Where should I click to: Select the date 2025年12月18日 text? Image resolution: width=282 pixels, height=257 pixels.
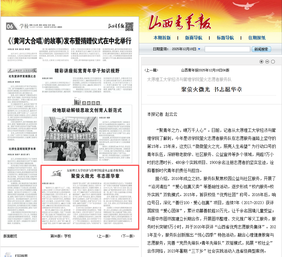coord(184,49)
